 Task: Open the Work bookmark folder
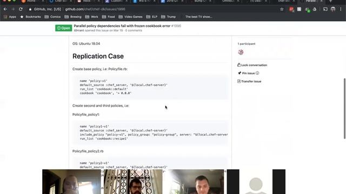pos(92,17)
